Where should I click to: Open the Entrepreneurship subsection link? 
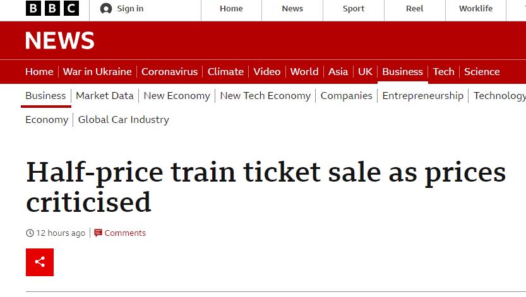(x=422, y=96)
